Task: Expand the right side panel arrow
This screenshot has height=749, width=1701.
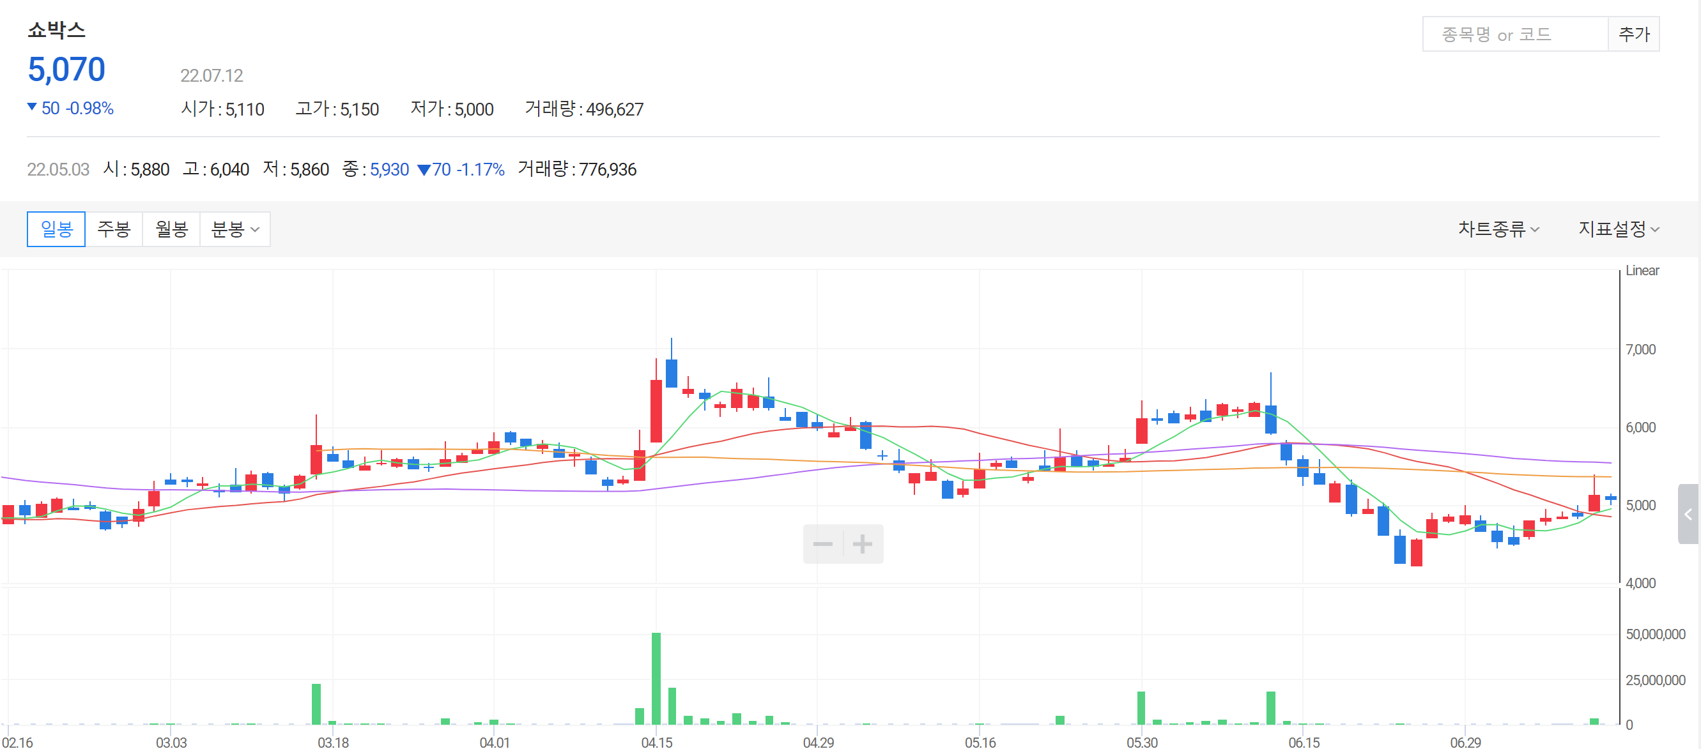Action: [1688, 514]
